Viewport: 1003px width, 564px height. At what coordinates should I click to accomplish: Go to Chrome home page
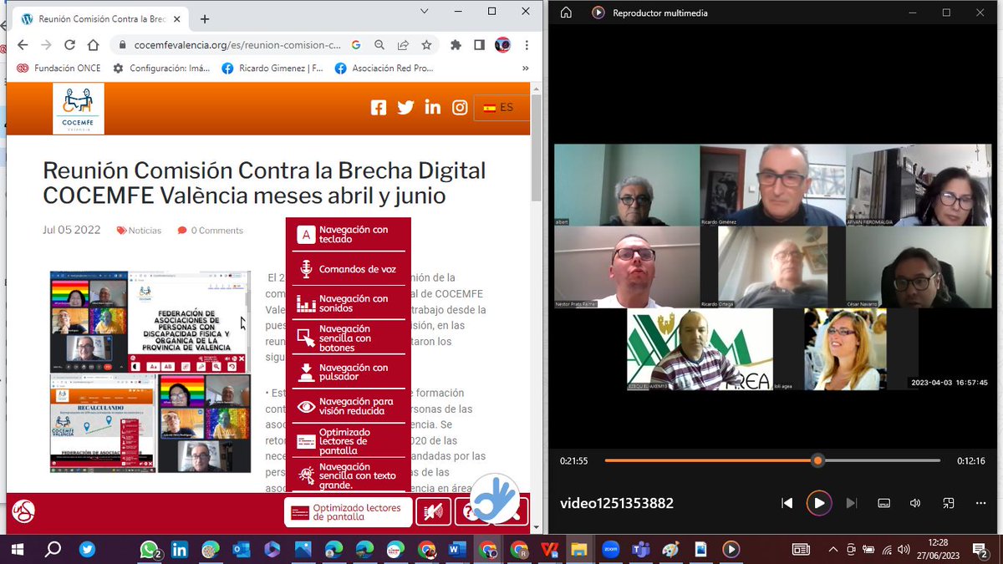tap(93, 45)
